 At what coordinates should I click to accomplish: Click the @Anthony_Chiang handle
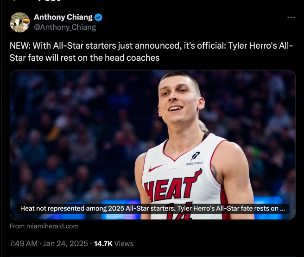tap(65, 27)
